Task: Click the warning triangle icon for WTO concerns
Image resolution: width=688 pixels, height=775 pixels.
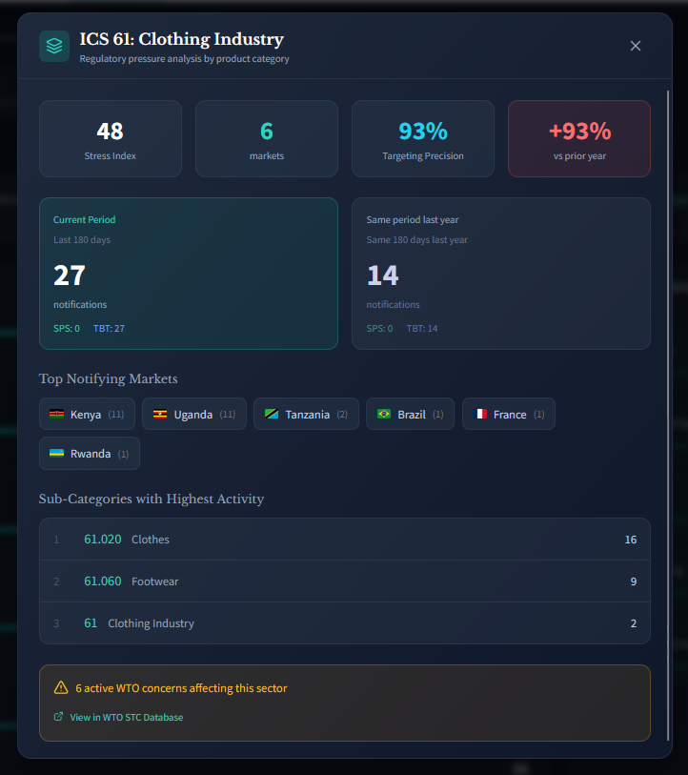Action: [61, 687]
